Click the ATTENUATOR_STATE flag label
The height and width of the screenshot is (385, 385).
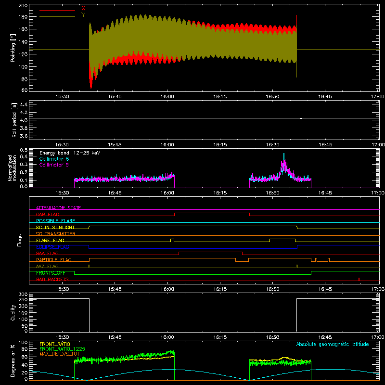tap(58, 208)
